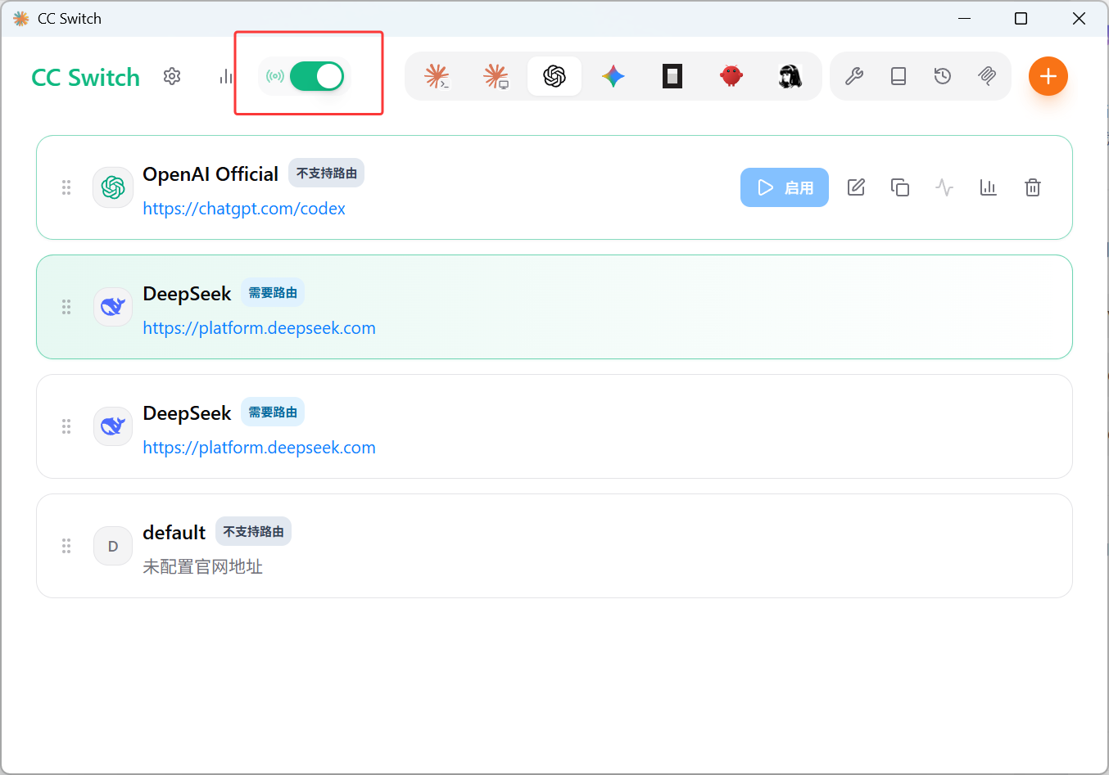This screenshot has width=1109, height=775.
Task: Edit the OpenAI Official provider
Action: 856,187
